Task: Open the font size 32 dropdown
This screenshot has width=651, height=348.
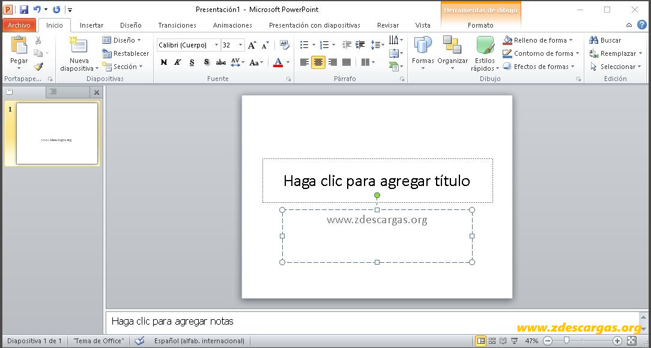Action: tap(241, 45)
